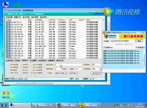Open the 配置木马 menu
The image size is (147, 108).
click(x=18, y=17)
